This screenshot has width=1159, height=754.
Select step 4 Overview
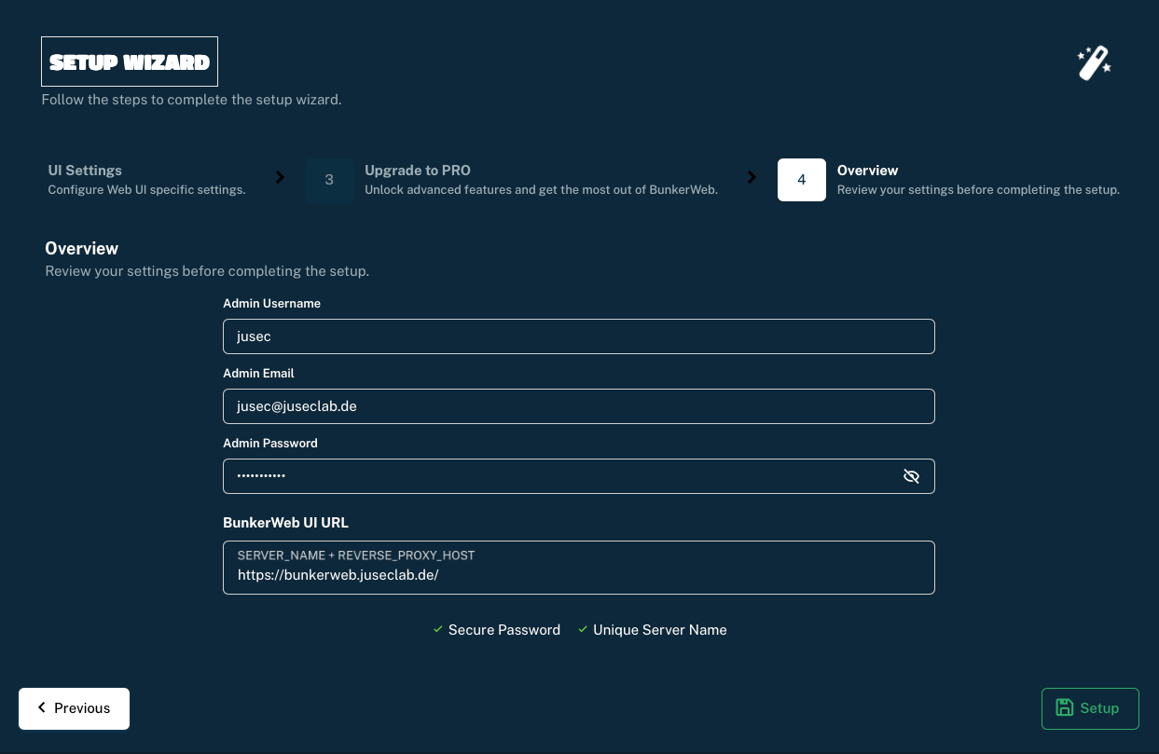click(x=949, y=179)
